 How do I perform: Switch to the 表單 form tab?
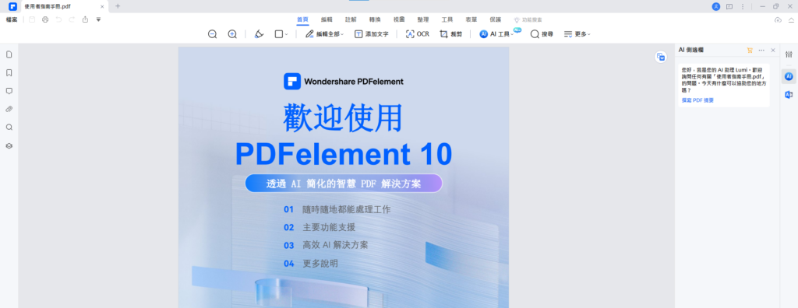471,19
